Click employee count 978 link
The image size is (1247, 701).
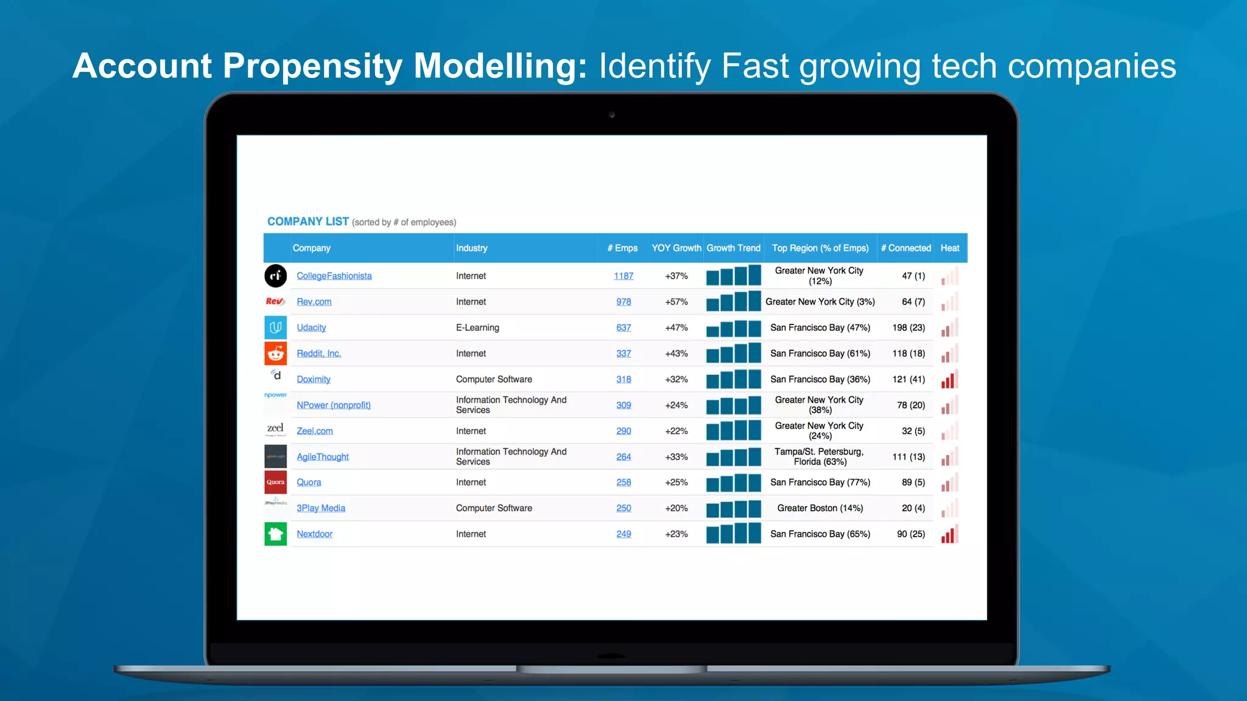(x=623, y=302)
